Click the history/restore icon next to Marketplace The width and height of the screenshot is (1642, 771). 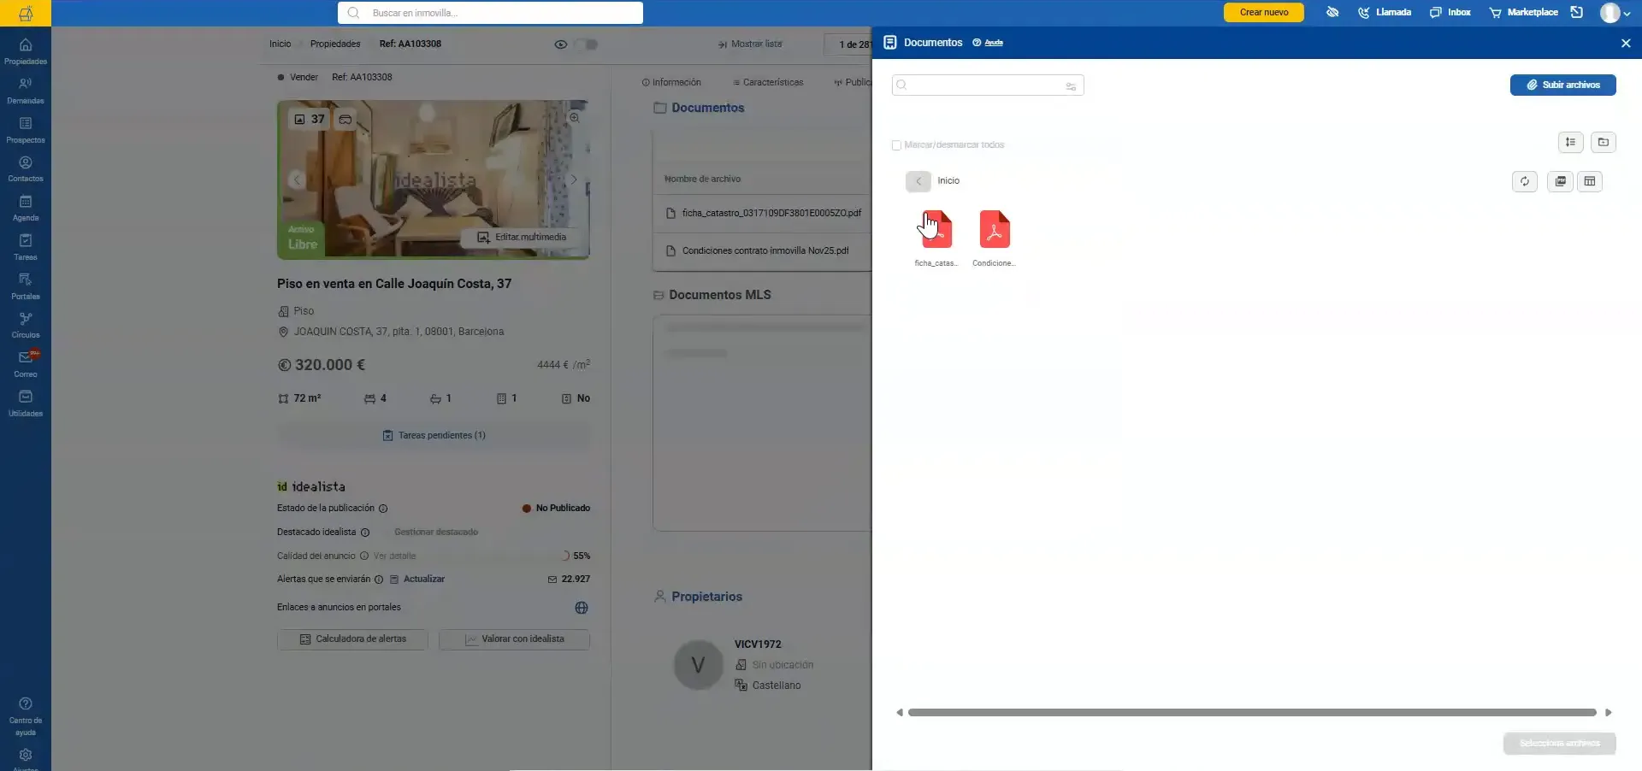pyautogui.click(x=1577, y=12)
